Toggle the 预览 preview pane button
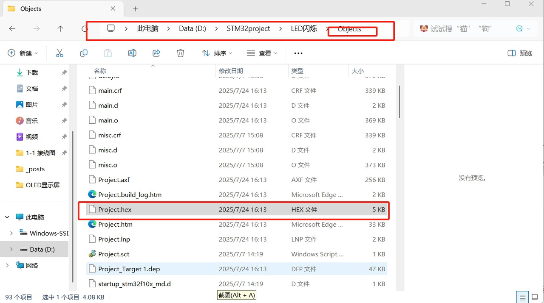 pos(520,53)
